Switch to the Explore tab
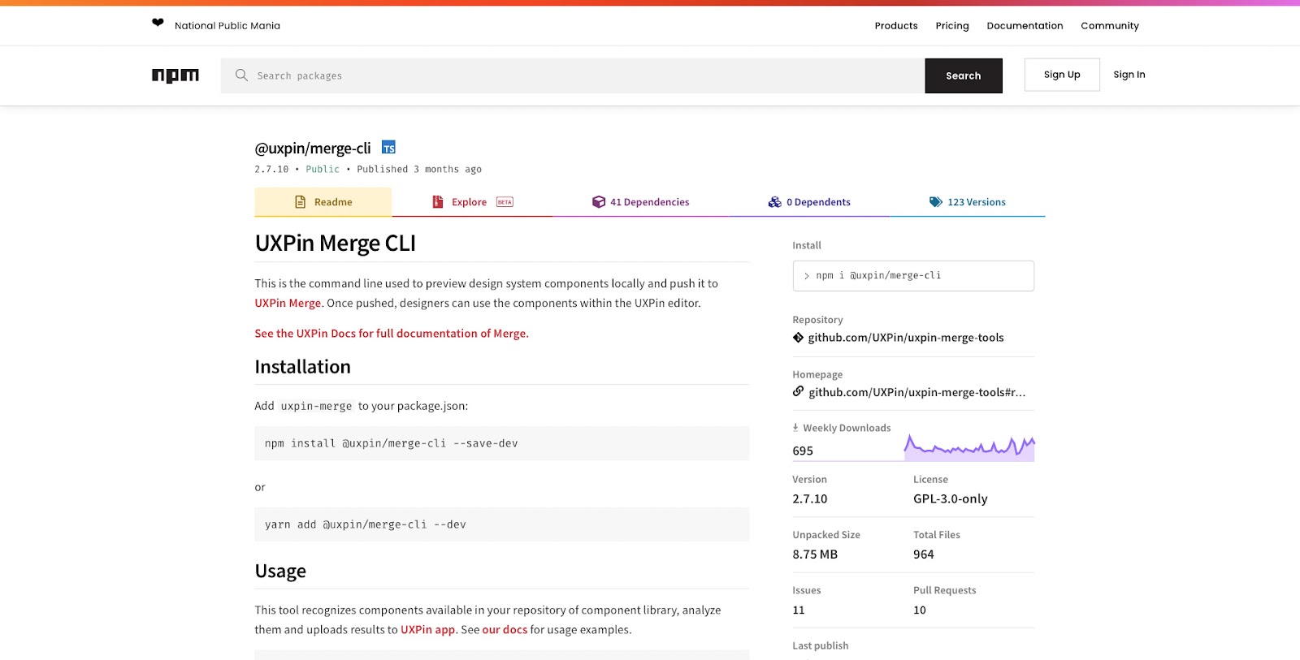The width and height of the screenshot is (1300, 660). [472, 202]
